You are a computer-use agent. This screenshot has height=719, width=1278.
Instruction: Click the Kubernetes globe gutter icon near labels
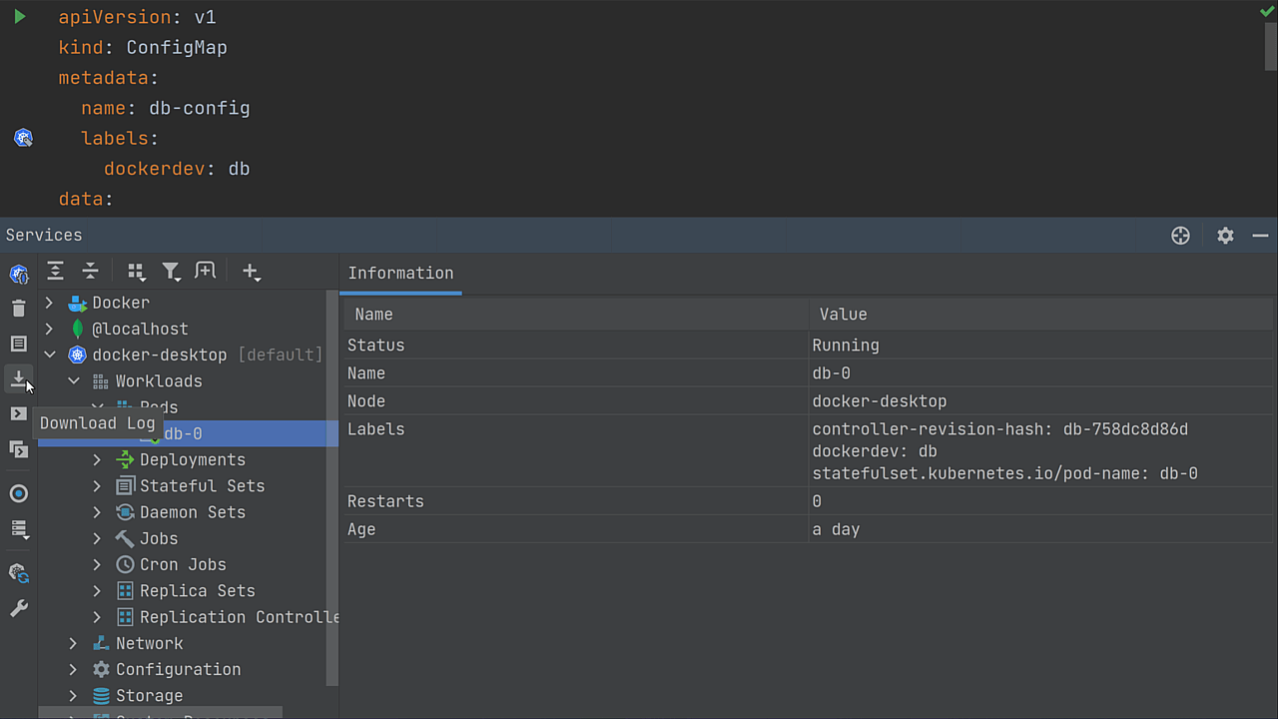tap(22, 137)
